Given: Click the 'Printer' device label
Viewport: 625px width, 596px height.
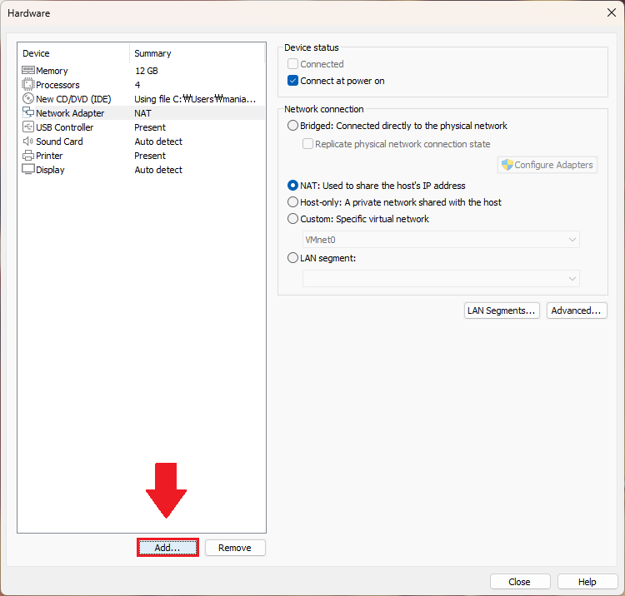Looking at the screenshot, I should [49, 156].
